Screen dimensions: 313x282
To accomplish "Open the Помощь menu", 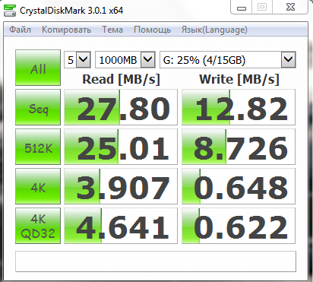I will (152, 30).
